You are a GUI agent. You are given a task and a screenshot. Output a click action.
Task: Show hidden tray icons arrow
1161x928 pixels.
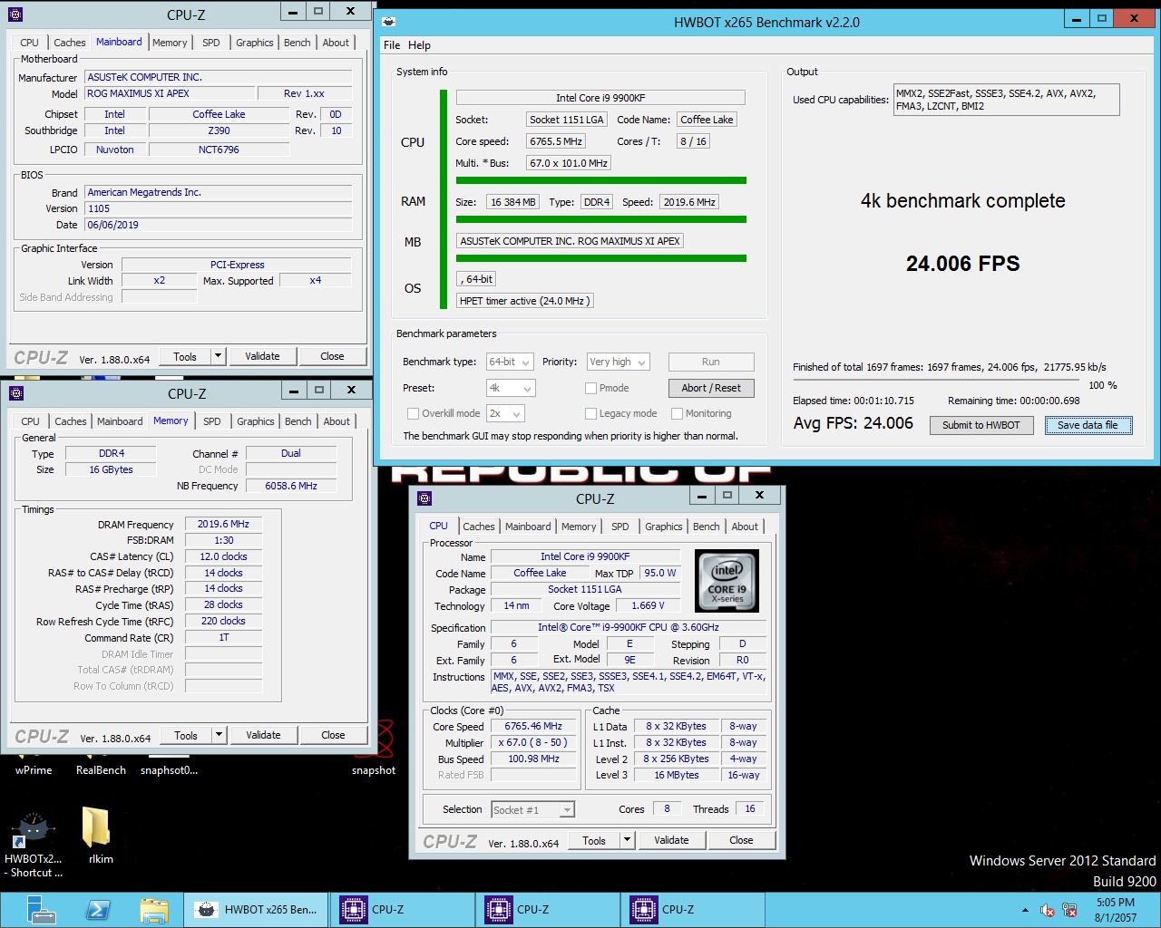point(1025,910)
